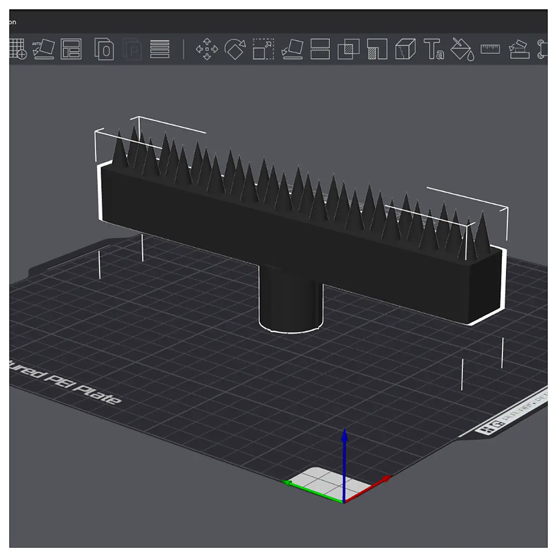Click the Arrange All Objects icon
The width and height of the screenshot is (557, 557).
tap(71, 49)
